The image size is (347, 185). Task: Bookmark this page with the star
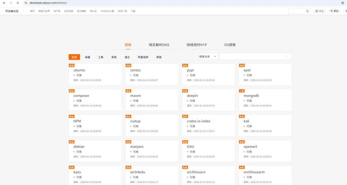pos(343,3)
